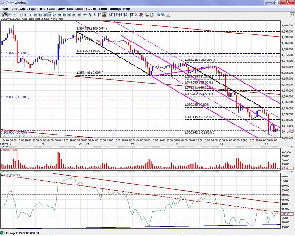Switch to OHLC bar chart type icon
295x236 pixels.
(10, 15)
